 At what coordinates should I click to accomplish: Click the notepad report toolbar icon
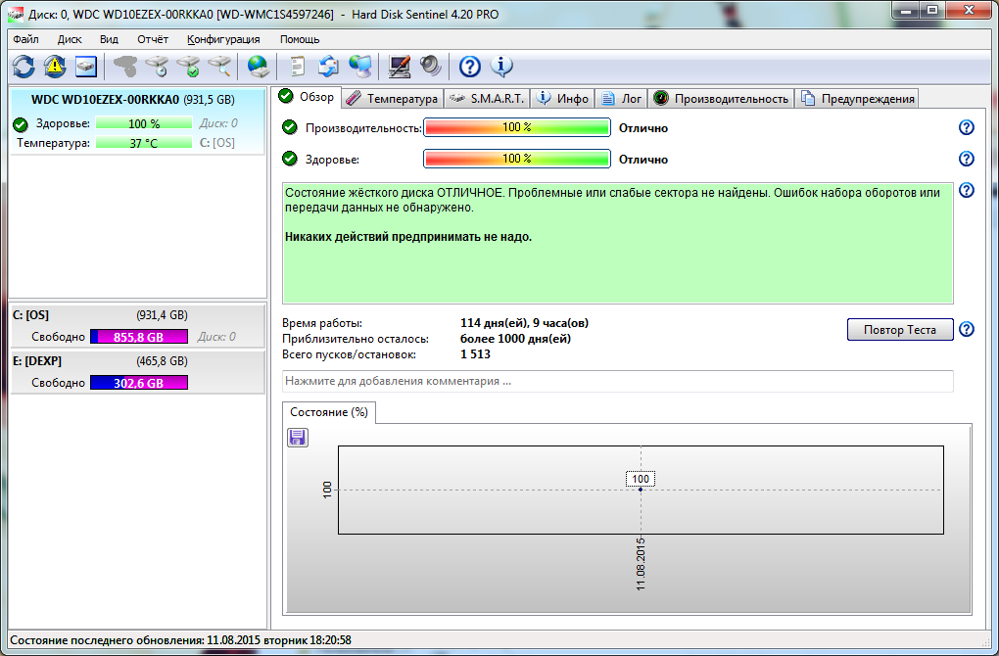[298, 67]
